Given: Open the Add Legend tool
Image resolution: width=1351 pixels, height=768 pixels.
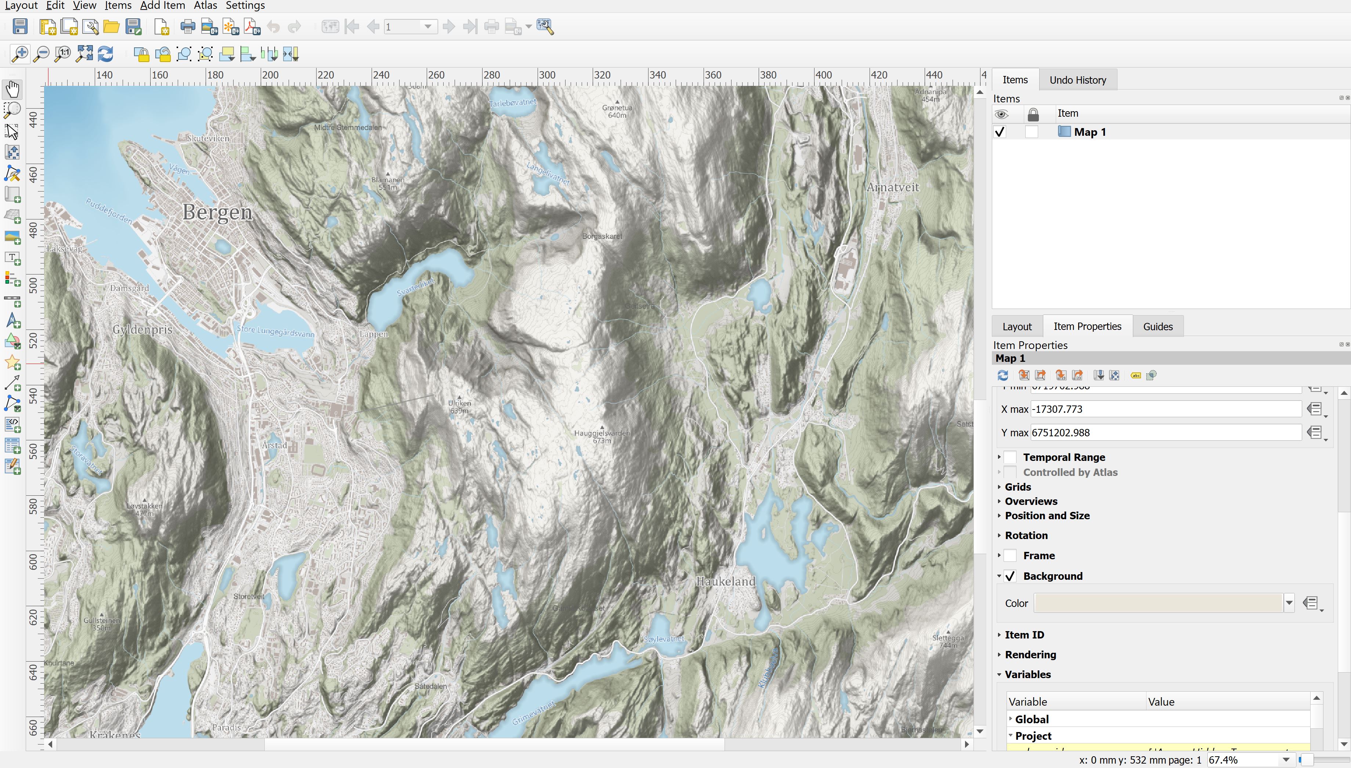Looking at the screenshot, I should point(12,279).
